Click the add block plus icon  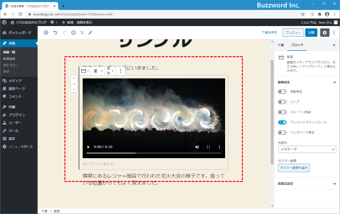pyautogui.click(x=46, y=33)
